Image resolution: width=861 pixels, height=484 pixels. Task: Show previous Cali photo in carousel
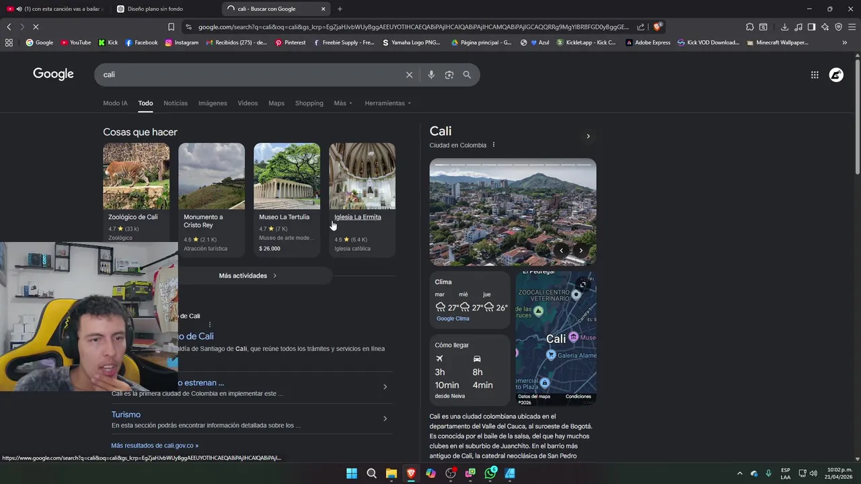pyautogui.click(x=561, y=251)
